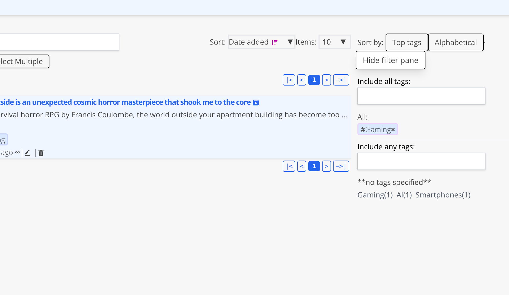Viewport: 509px width, 295px height.
Task: Sort tags using the Alphabetical button
Action: [456, 43]
